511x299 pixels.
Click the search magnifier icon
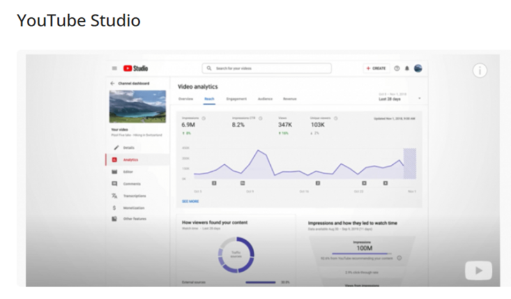click(x=210, y=68)
